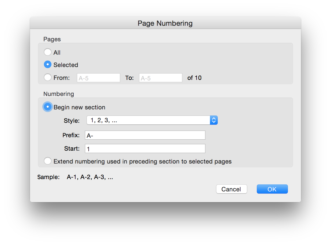Click the blue Style dropdown arrows

point(214,120)
